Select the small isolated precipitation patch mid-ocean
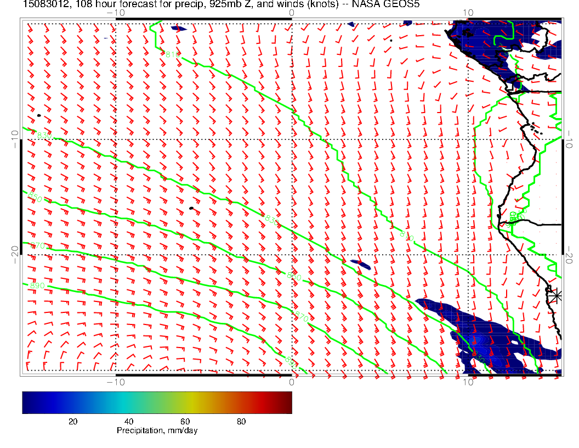Screen dimensions: 579x448 360,264
